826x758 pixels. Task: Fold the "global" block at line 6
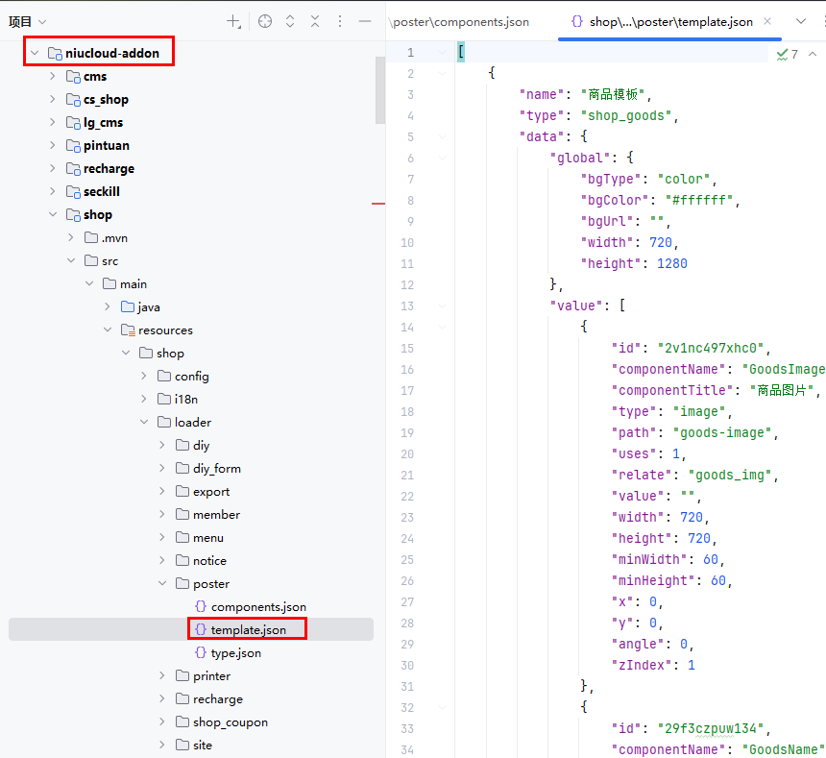tap(442, 159)
